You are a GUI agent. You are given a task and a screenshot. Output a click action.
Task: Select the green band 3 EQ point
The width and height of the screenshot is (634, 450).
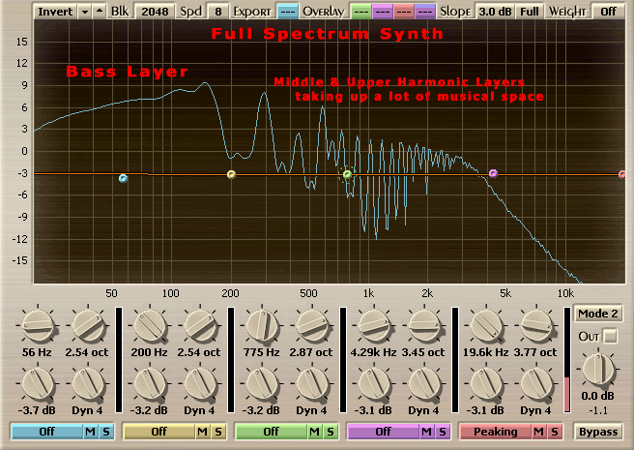(347, 174)
